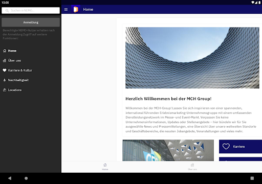Screen dimensions: 262x184
Task: Click the Berechtigte NEMO-Nutzer info text
Action: pos(29,34)
